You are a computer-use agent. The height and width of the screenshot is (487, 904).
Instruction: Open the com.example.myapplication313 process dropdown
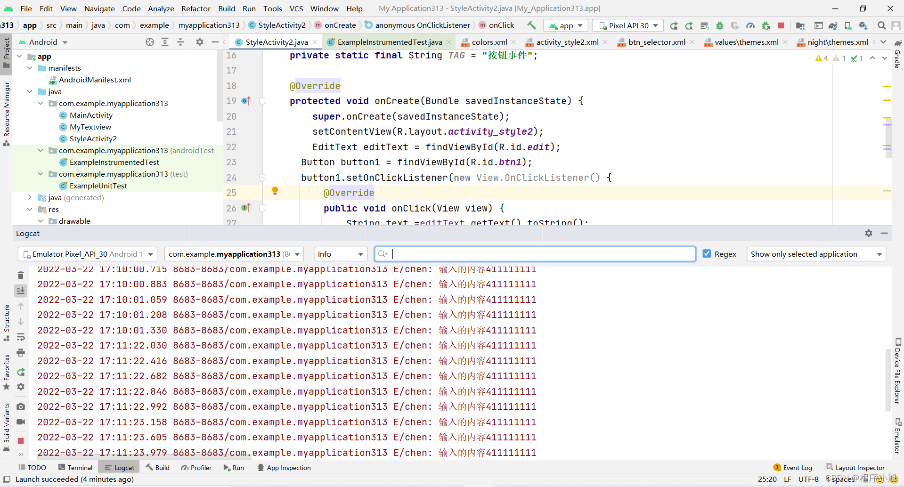[234, 254]
